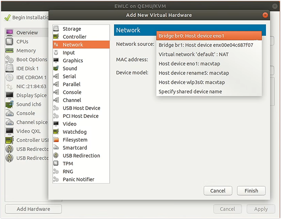Click the Parallel port icon

coord(56,84)
